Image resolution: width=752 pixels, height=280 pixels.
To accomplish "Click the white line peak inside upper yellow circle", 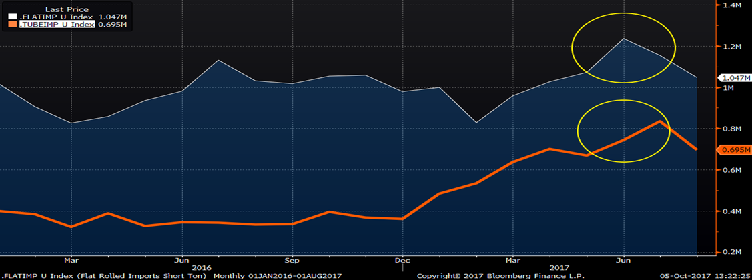I will [x=624, y=39].
